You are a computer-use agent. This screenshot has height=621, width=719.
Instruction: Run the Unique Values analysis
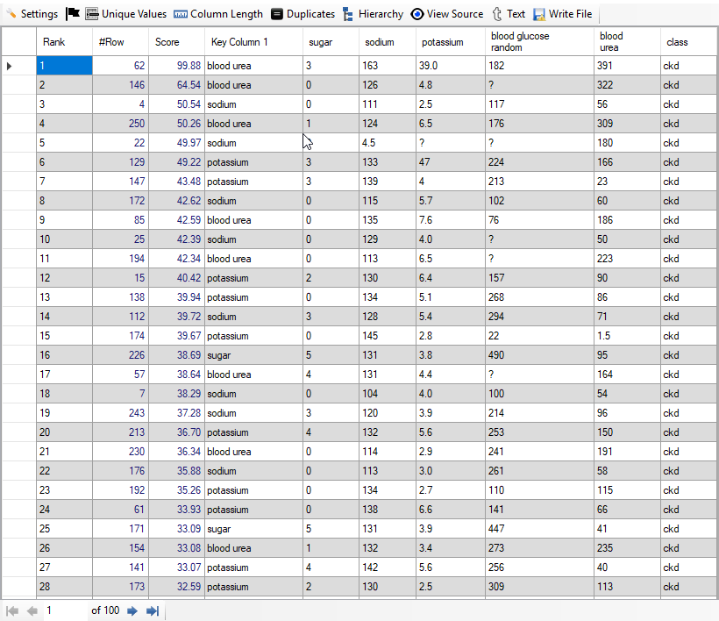click(125, 14)
